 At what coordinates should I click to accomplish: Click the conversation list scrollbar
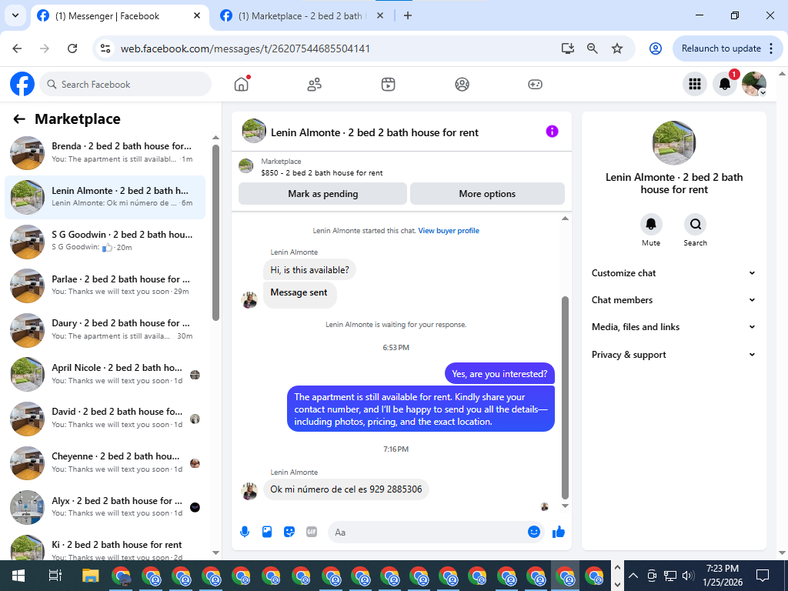pos(215,232)
